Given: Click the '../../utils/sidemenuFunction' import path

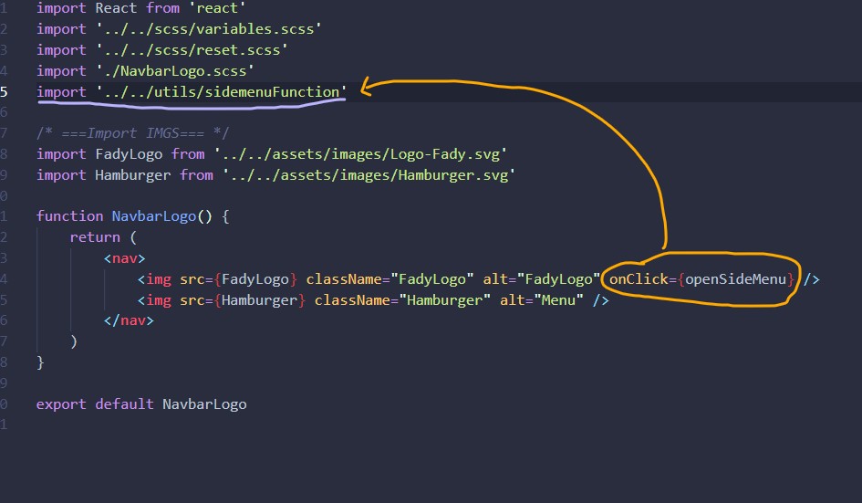Looking at the screenshot, I should click(x=222, y=92).
